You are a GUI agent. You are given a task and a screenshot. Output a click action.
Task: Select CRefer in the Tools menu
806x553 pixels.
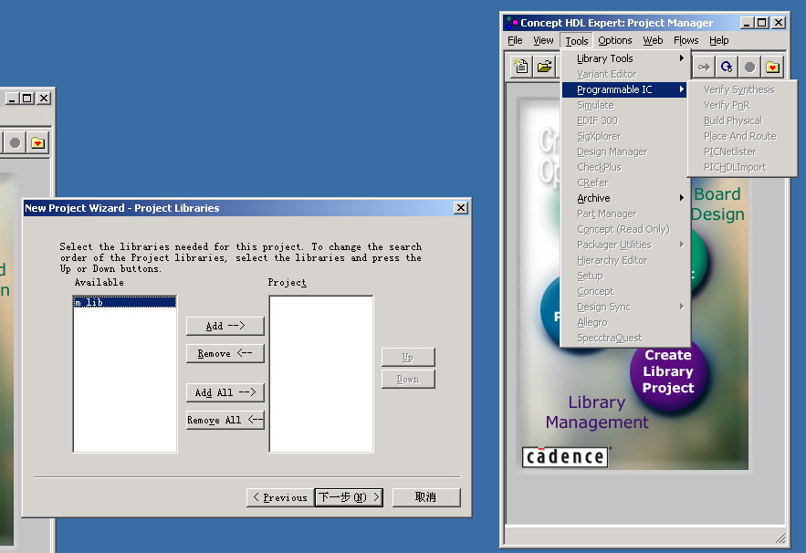coord(624,183)
